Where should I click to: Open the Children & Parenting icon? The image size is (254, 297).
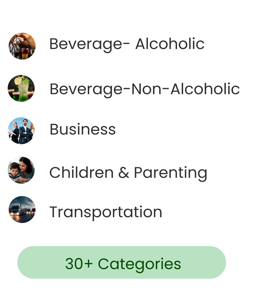pyautogui.click(x=21, y=170)
